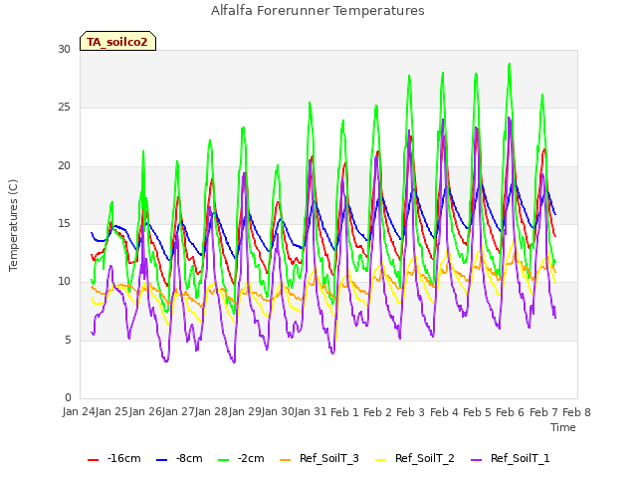Click the Temperatures (C) y-axis title

click(x=13, y=225)
